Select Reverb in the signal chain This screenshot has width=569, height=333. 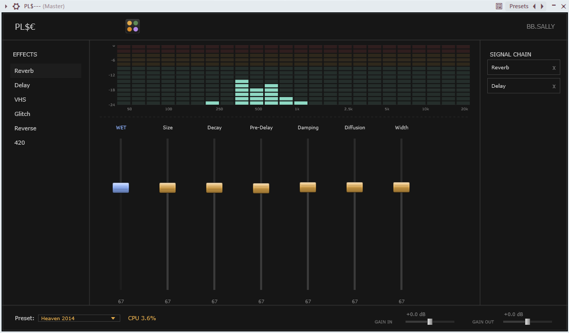523,67
